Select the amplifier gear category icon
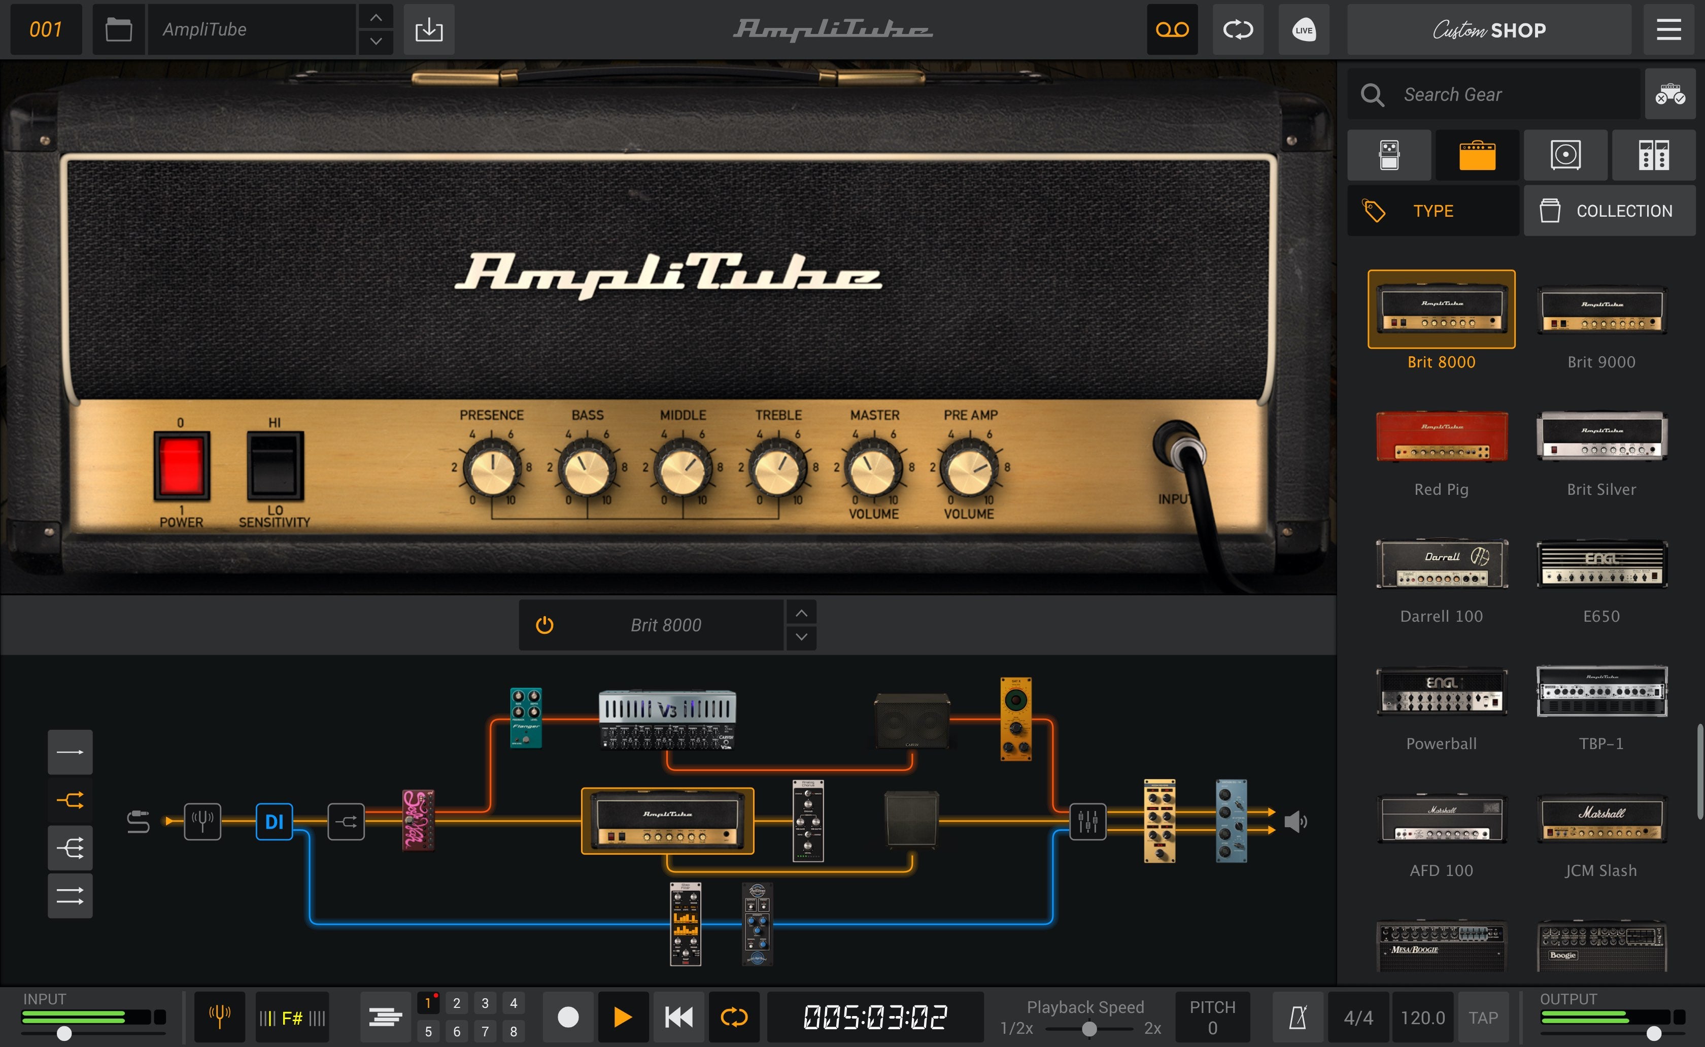Viewport: 1705px width, 1047px height. pyautogui.click(x=1477, y=154)
